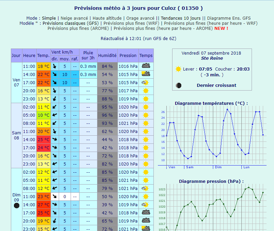The width and height of the screenshot is (274, 231).
Task: Click the Sam 08 day cell
Action: tap(17, 135)
